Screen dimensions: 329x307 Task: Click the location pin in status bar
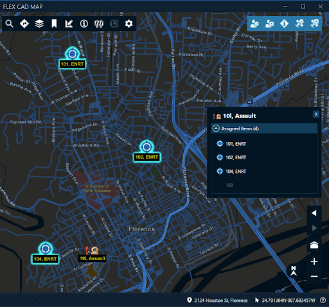point(189,300)
